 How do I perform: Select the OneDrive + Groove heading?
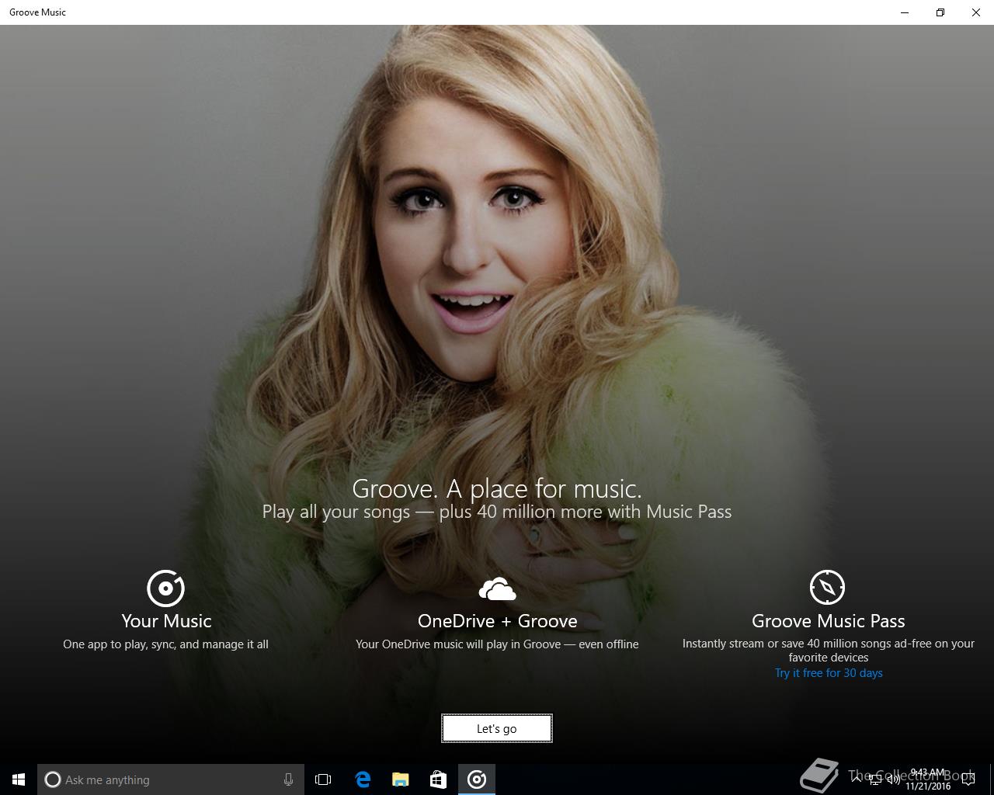(x=497, y=621)
